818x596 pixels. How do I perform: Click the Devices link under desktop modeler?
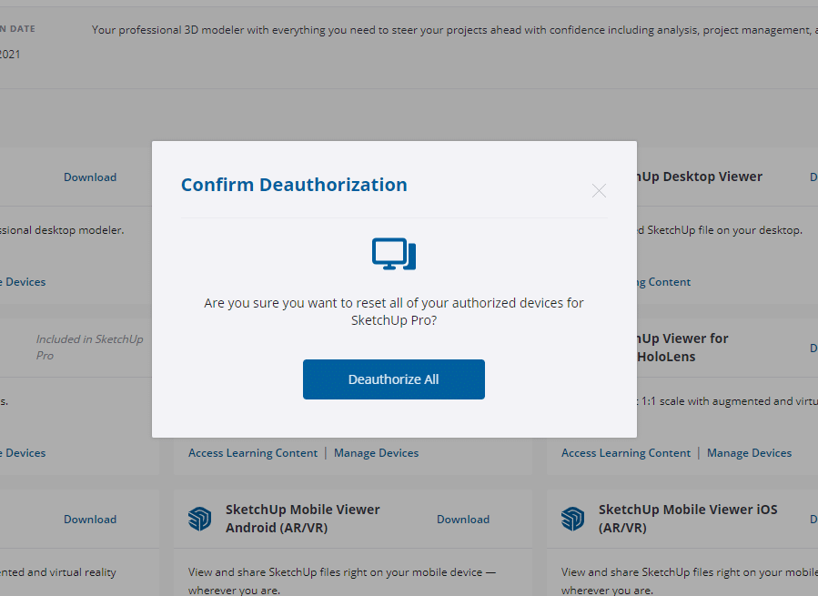[23, 282]
